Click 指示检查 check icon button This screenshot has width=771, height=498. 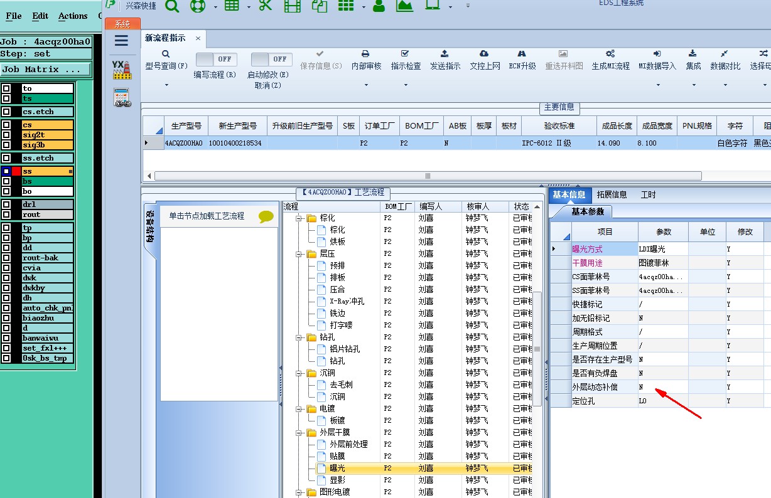coord(406,60)
